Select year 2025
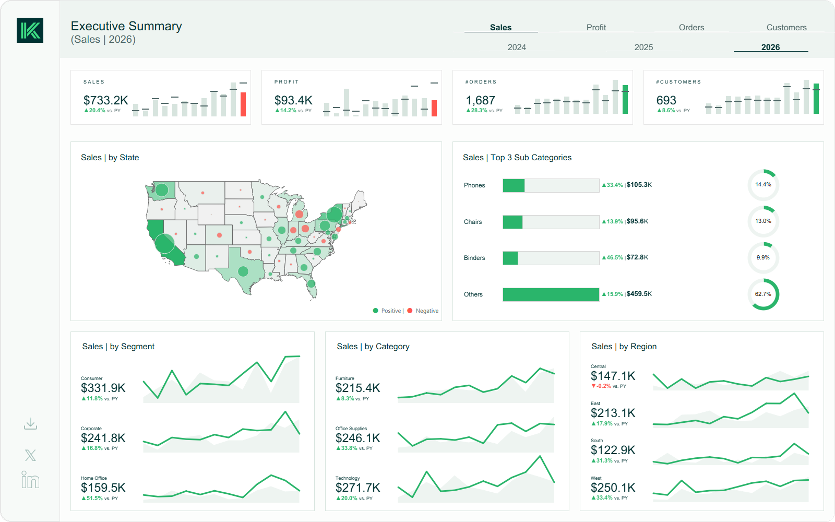This screenshot has width=835, height=522. click(643, 48)
